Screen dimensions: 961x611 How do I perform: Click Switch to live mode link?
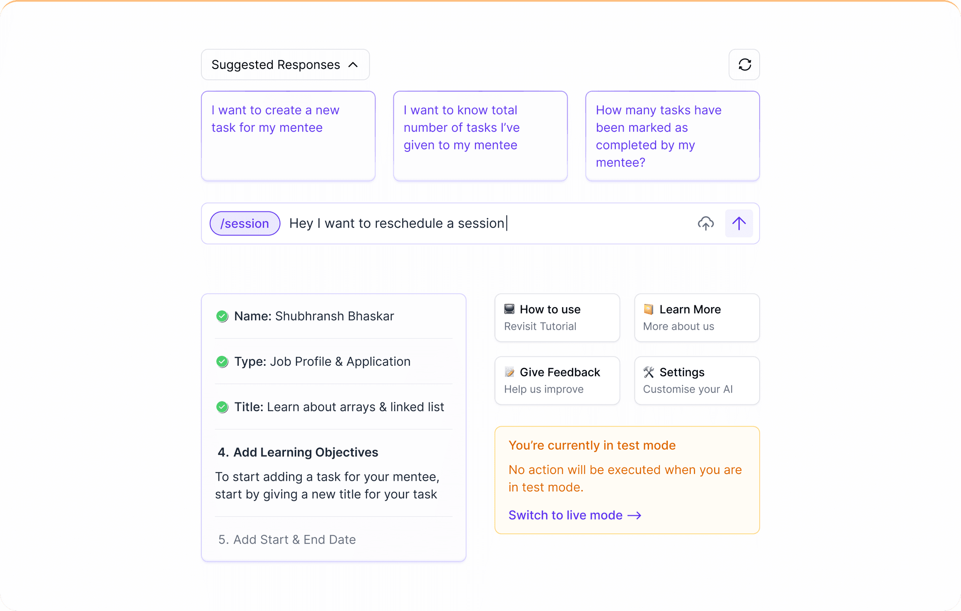[x=565, y=515]
